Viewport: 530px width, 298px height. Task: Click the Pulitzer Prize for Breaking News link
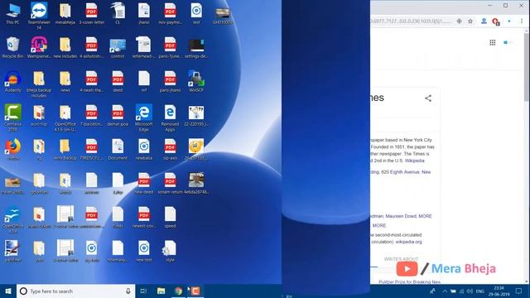click(409, 281)
